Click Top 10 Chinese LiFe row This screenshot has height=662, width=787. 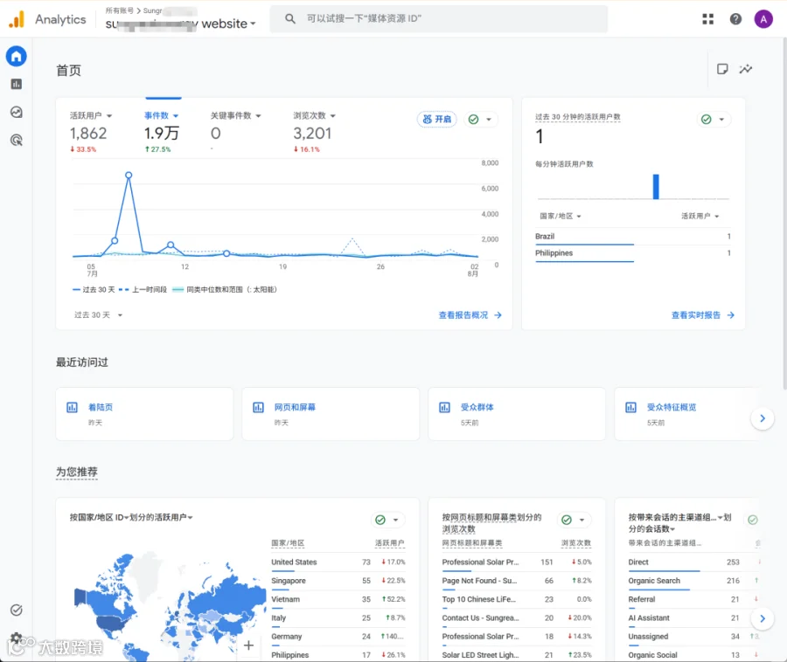tap(517, 599)
